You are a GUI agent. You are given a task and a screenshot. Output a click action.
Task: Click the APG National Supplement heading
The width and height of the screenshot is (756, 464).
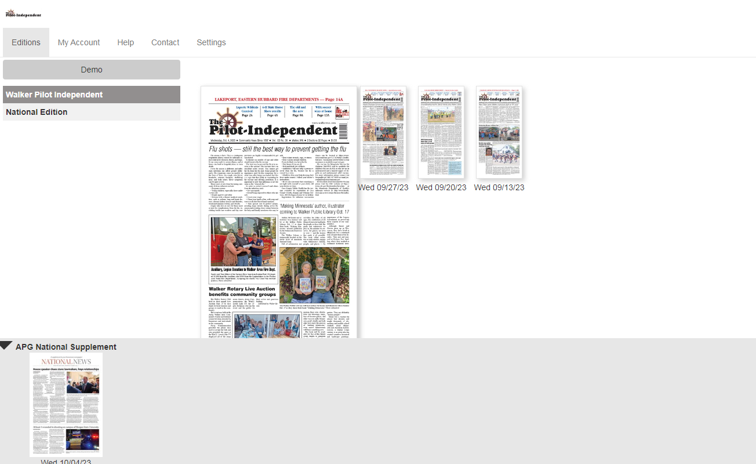66,347
